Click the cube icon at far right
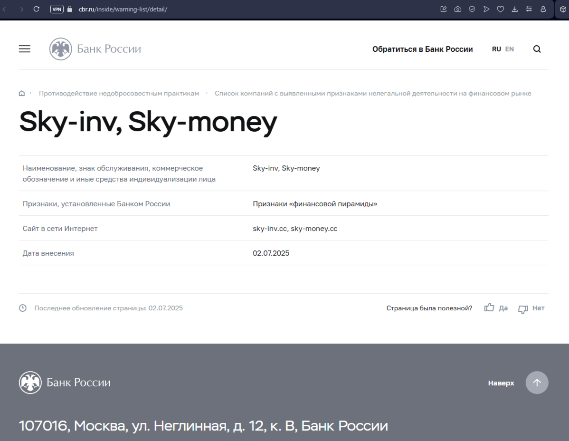Screen dimensions: 569x441 (x=563, y=9)
